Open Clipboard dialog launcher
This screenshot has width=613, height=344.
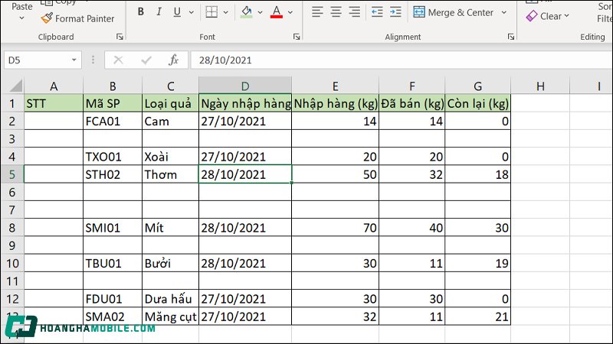(120, 37)
